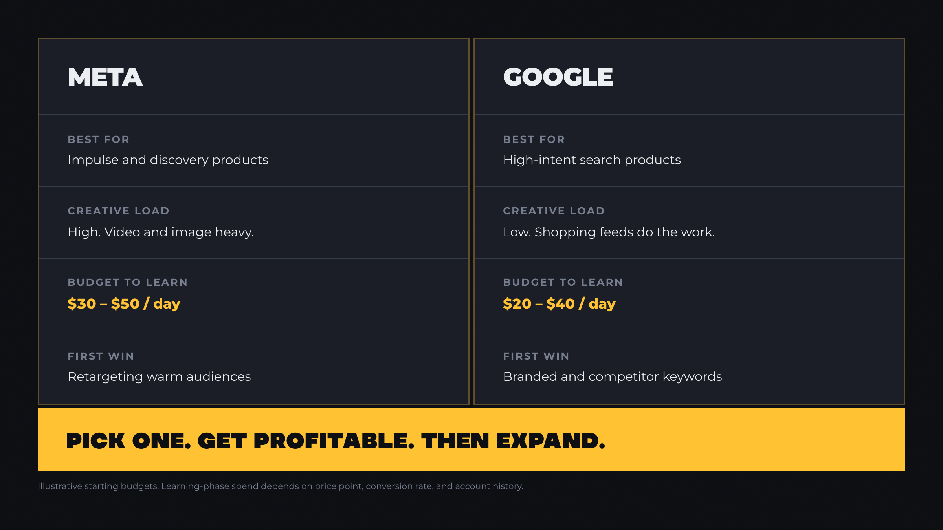Click 'Low. Shopping feeds do the work.' text
The image size is (943, 530).
point(609,232)
